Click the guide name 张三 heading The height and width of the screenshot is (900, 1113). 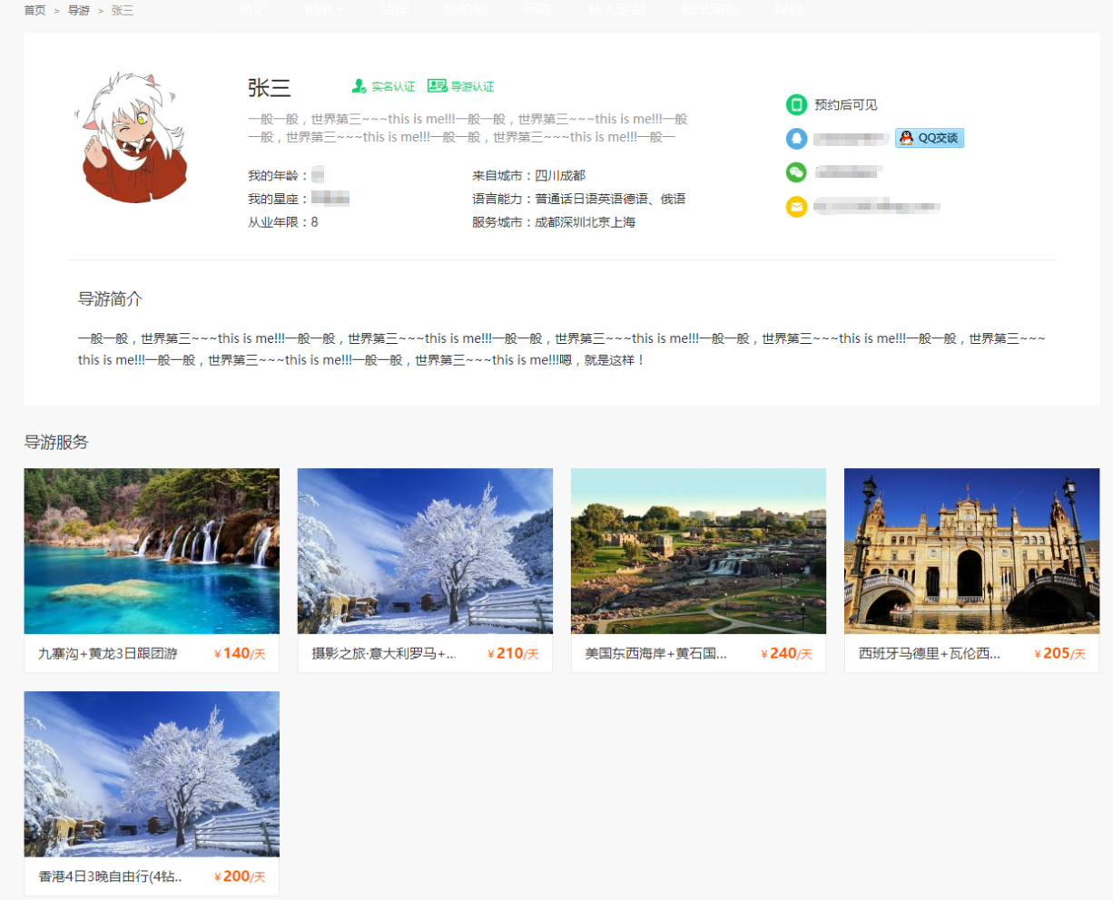click(269, 88)
